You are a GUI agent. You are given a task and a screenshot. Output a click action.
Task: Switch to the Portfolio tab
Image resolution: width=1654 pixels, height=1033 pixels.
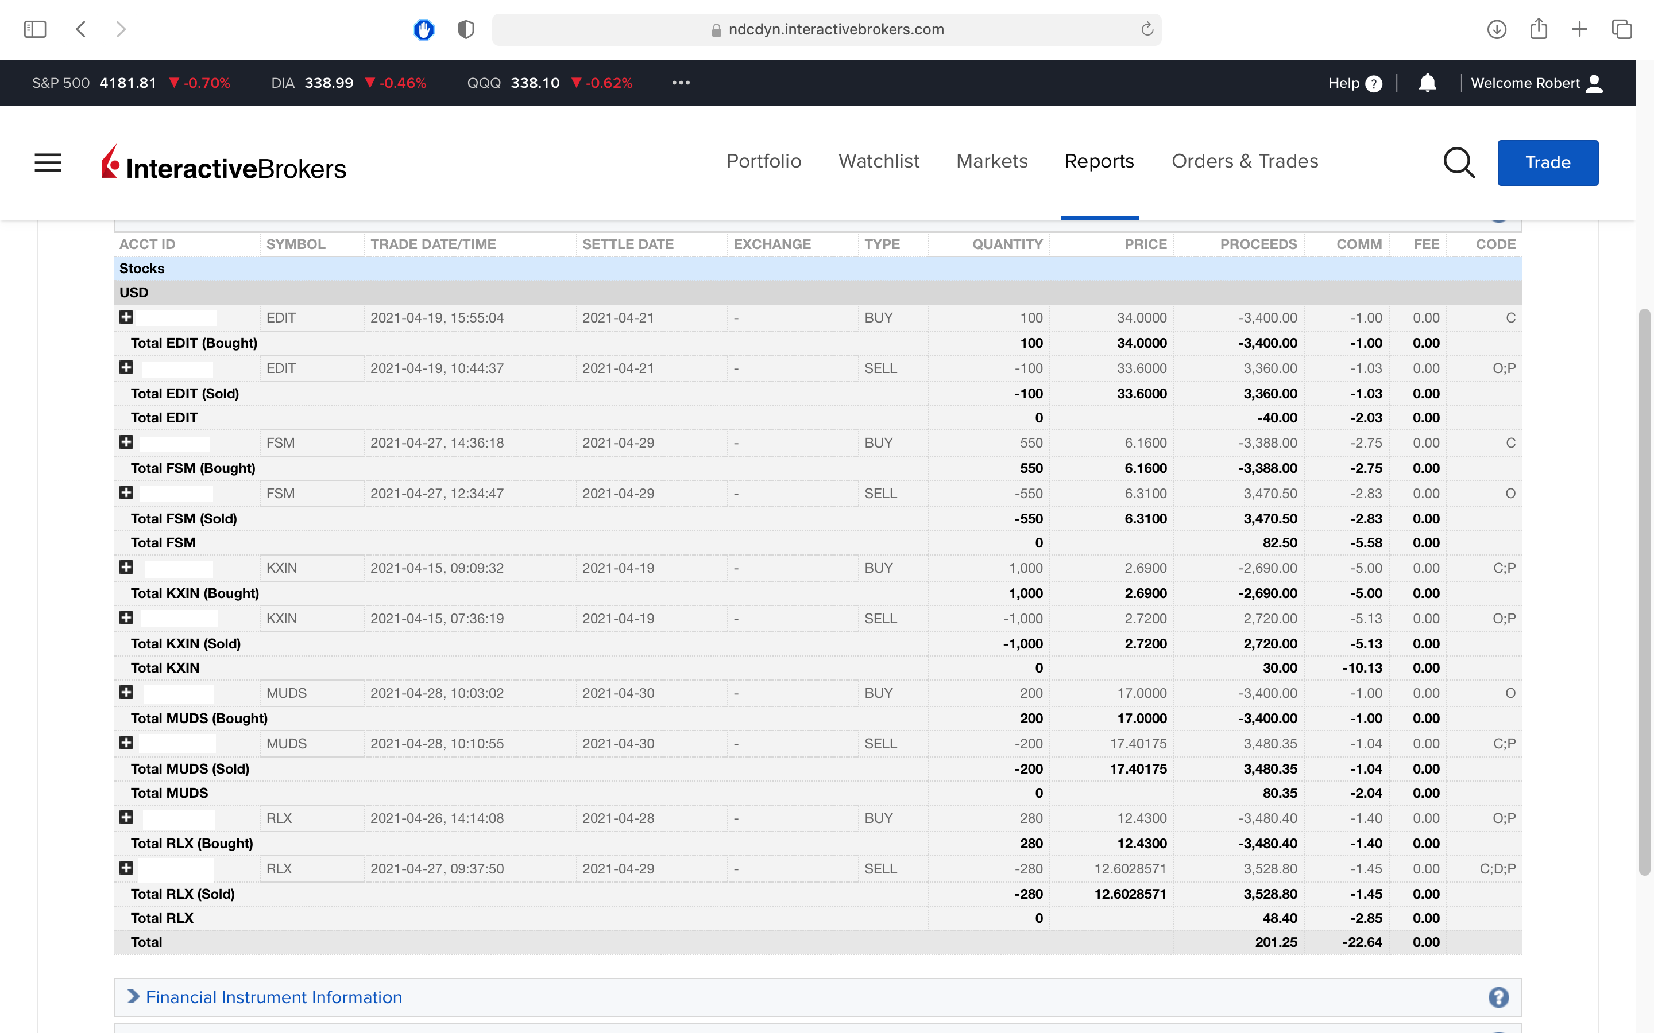point(763,161)
